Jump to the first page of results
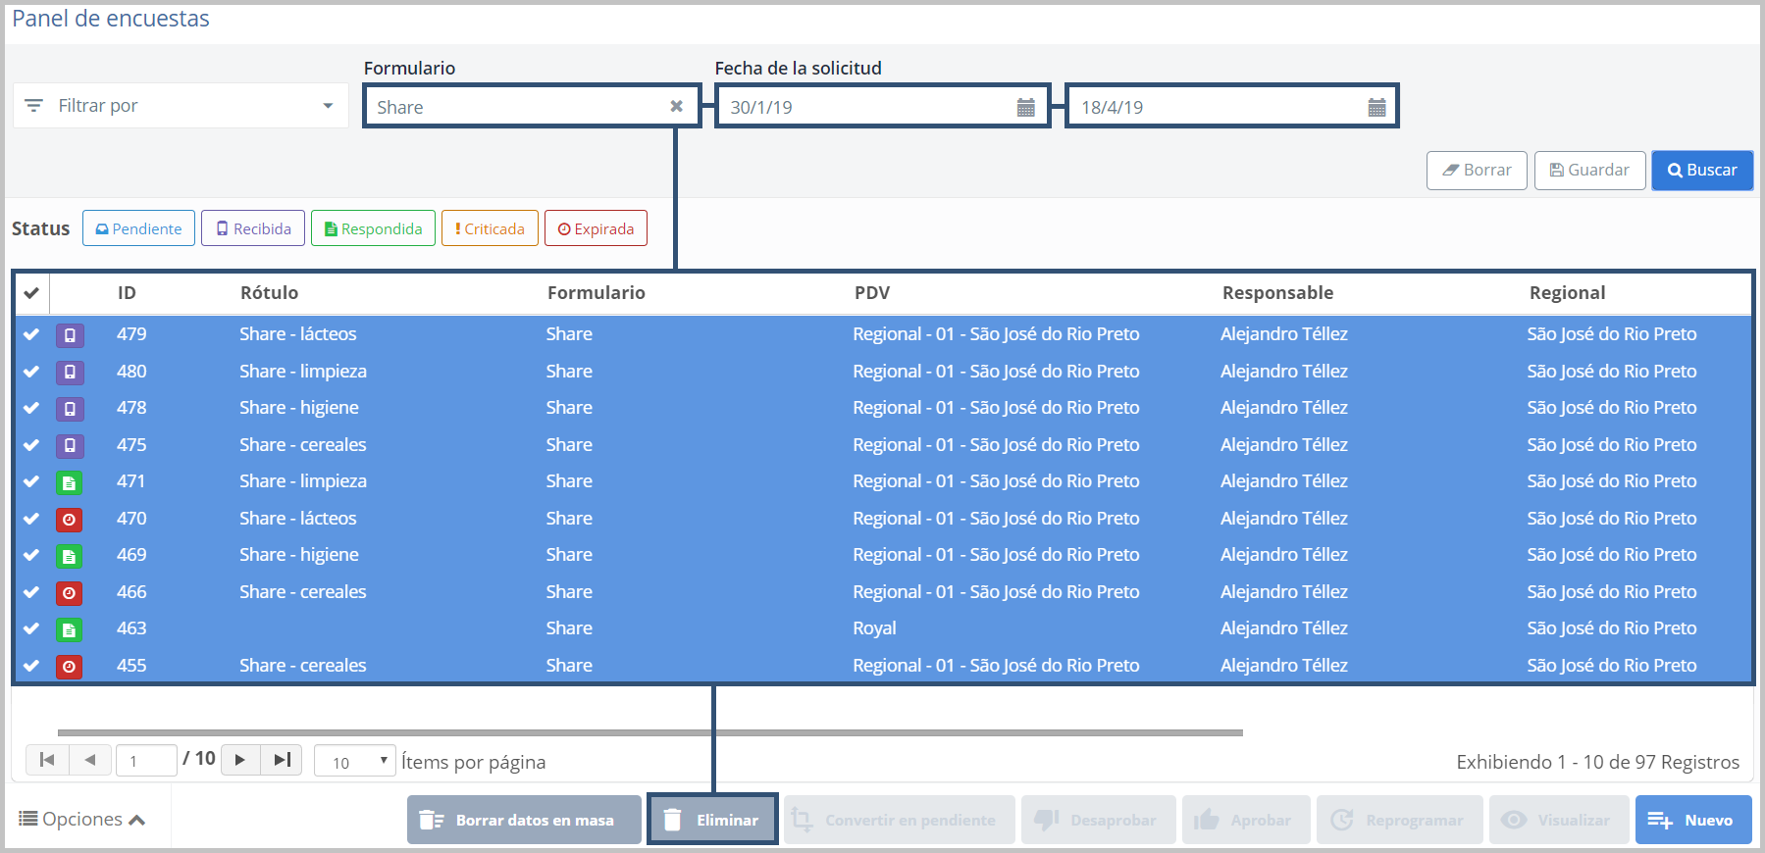 tap(47, 760)
